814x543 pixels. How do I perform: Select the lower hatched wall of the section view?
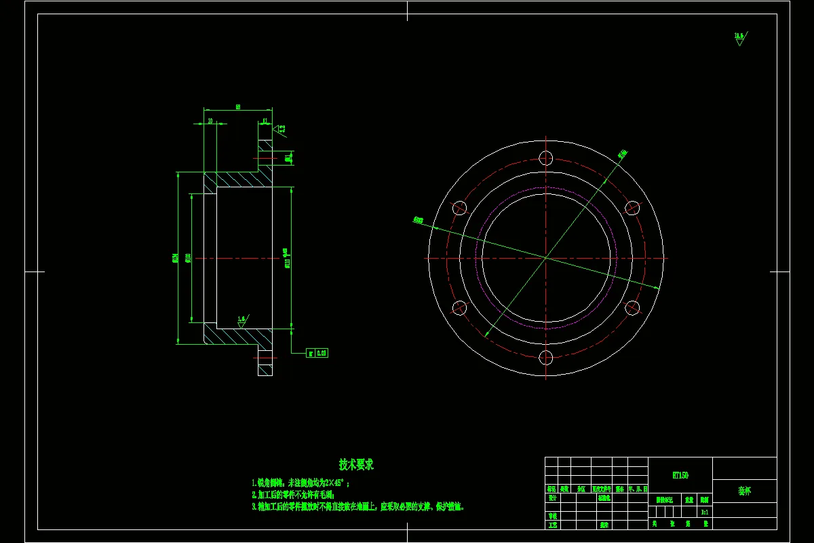(x=237, y=335)
